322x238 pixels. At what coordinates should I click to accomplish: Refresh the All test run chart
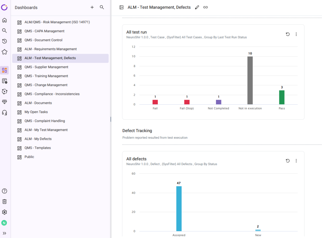(288, 34)
